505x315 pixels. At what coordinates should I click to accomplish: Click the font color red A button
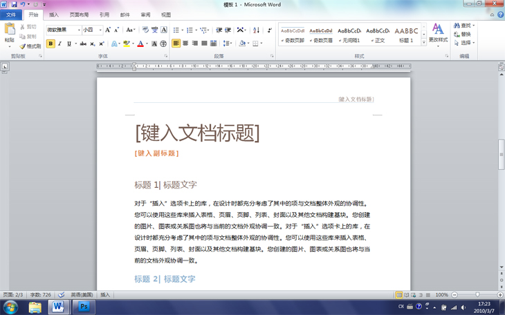[x=140, y=44]
